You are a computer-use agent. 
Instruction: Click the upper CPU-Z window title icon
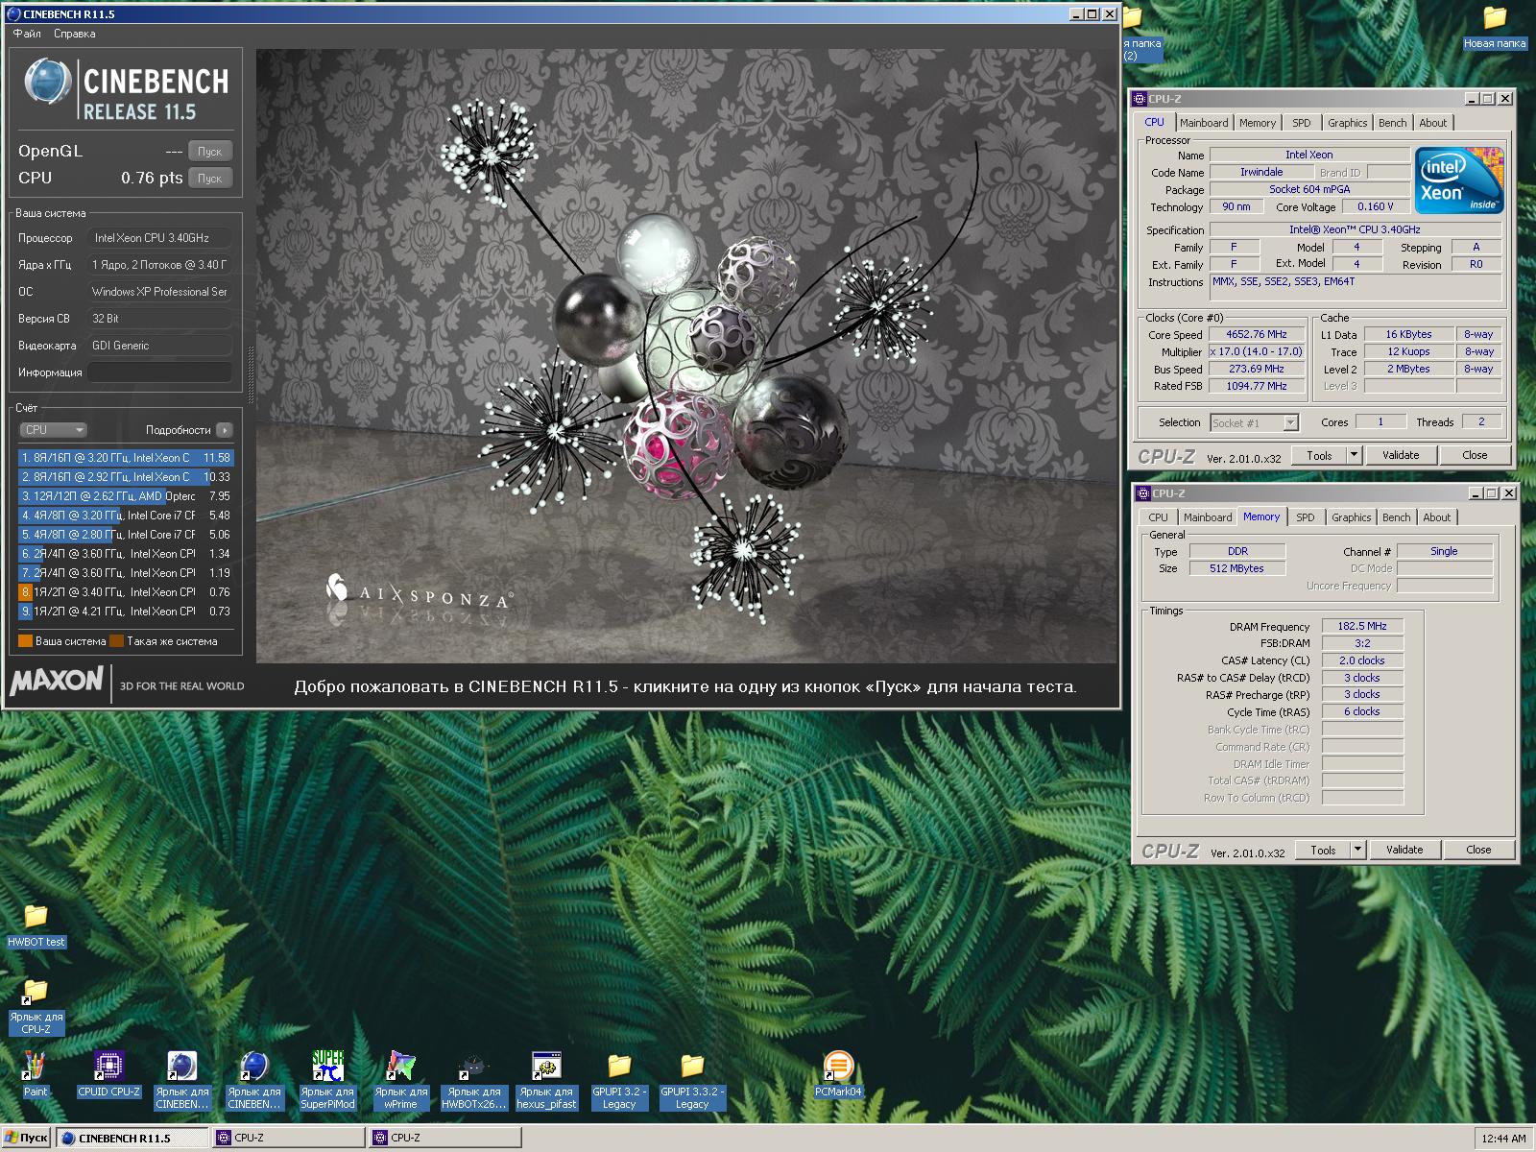pos(1140,99)
